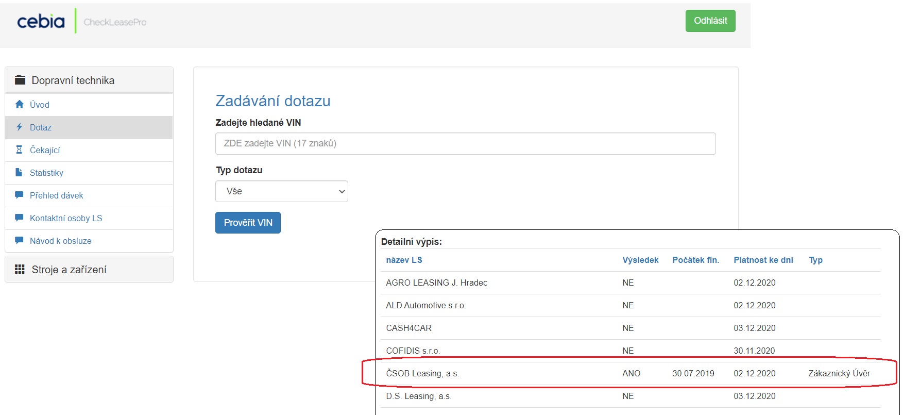Click the chat icon beside Přehled dávek
The image size is (903, 415).
[x=19, y=195]
